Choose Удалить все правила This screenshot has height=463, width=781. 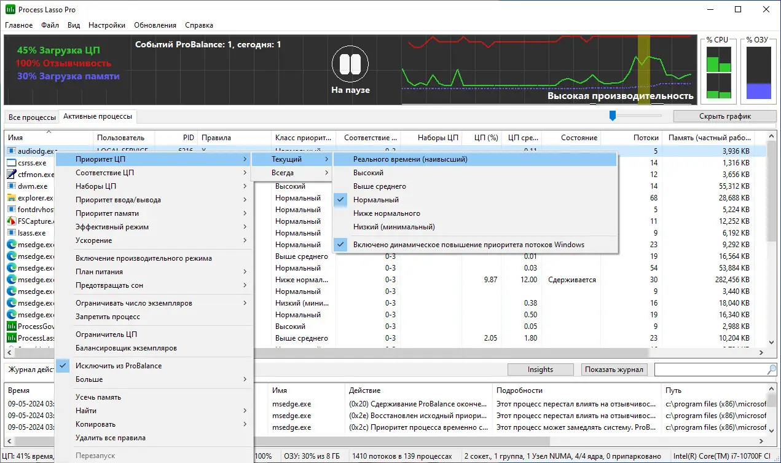pyautogui.click(x=154, y=438)
